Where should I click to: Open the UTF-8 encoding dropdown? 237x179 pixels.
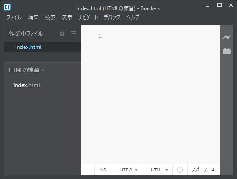click(129, 170)
